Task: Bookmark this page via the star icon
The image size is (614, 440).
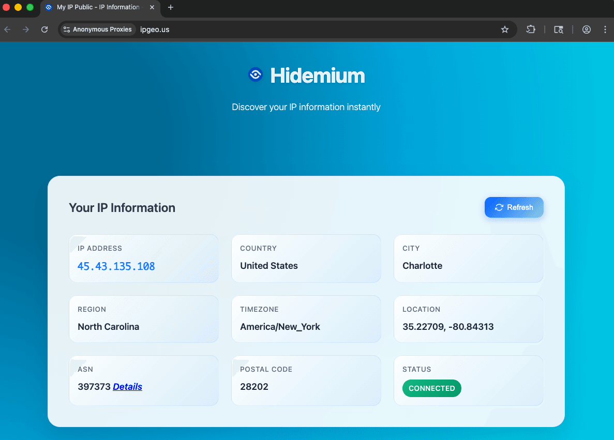Action: pyautogui.click(x=504, y=29)
